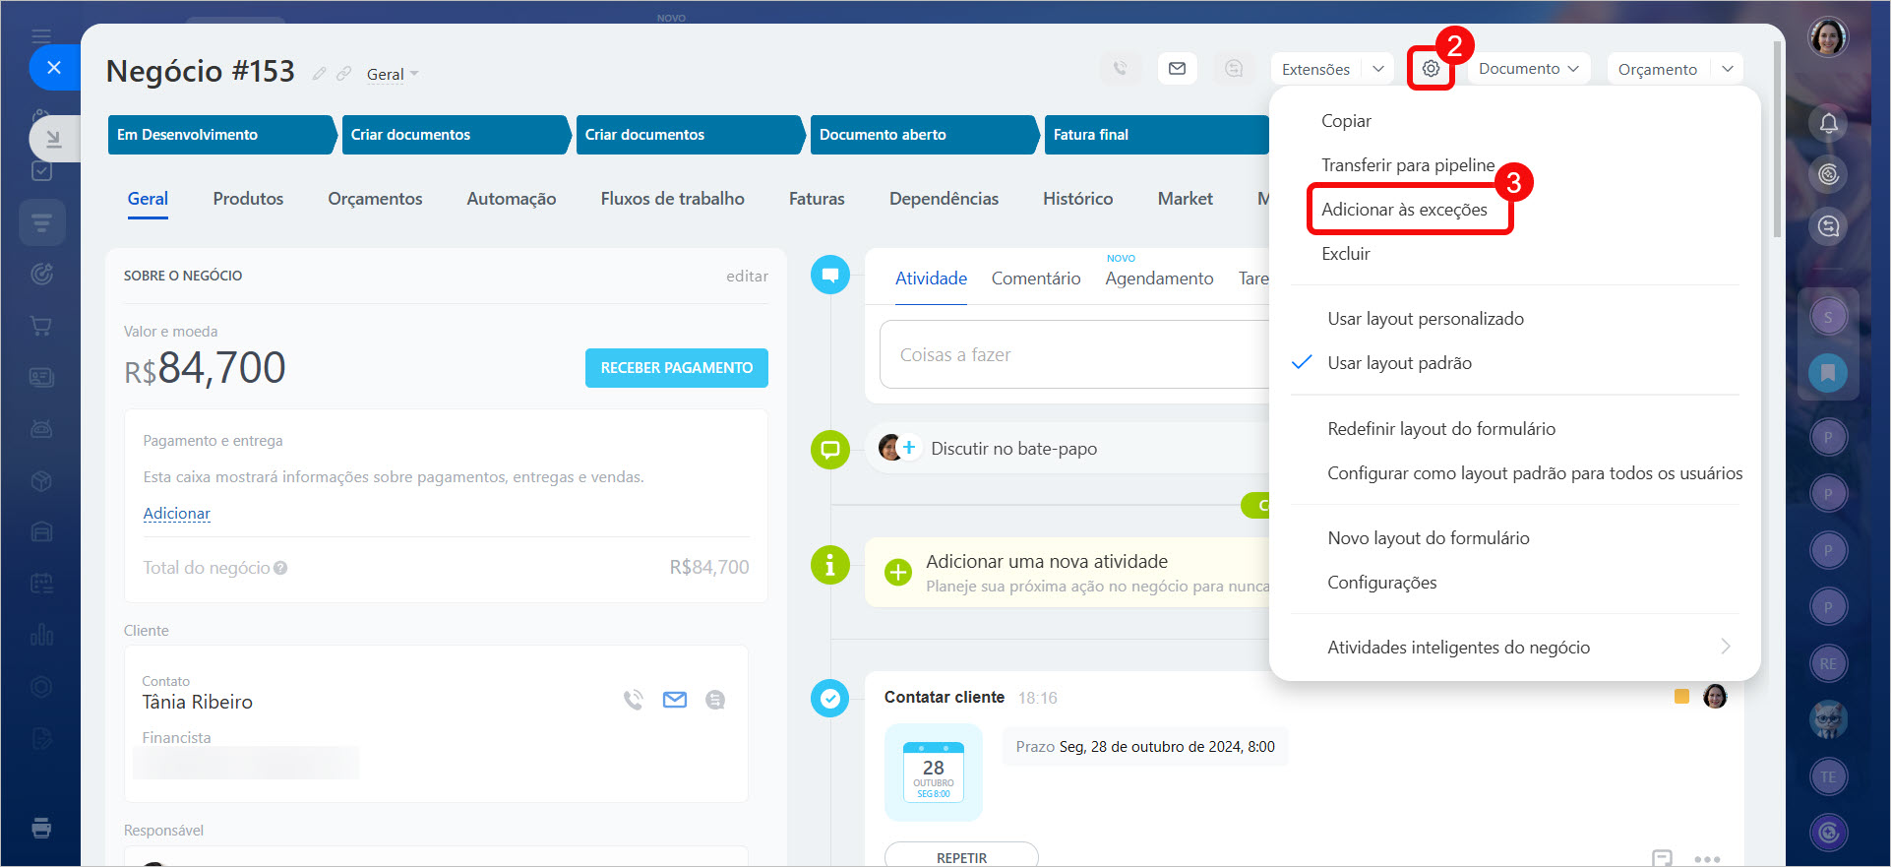This screenshot has width=1891, height=867.
Task: Expand the Orçamento dropdown arrow
Action: [x=1728, y=69]
